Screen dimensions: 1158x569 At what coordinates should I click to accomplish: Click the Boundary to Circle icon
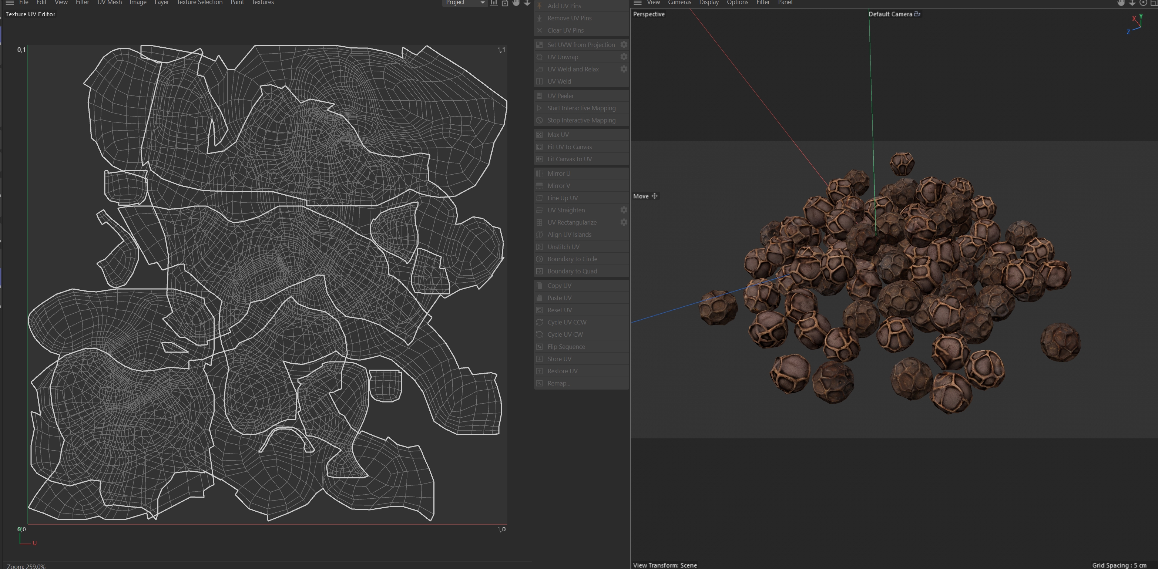tap(540, 259)
